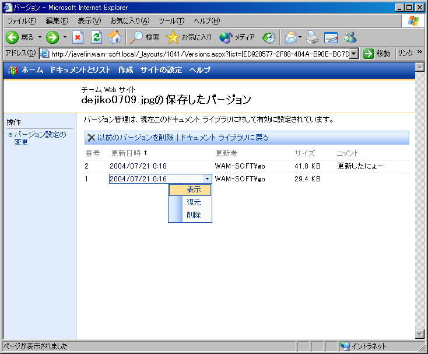Open the お気に入り favorites star button

tap(189, 37)
